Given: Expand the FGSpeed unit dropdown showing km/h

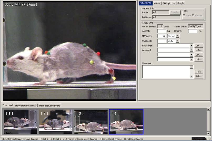Looking at the screenshot, I should coord(177,41).
